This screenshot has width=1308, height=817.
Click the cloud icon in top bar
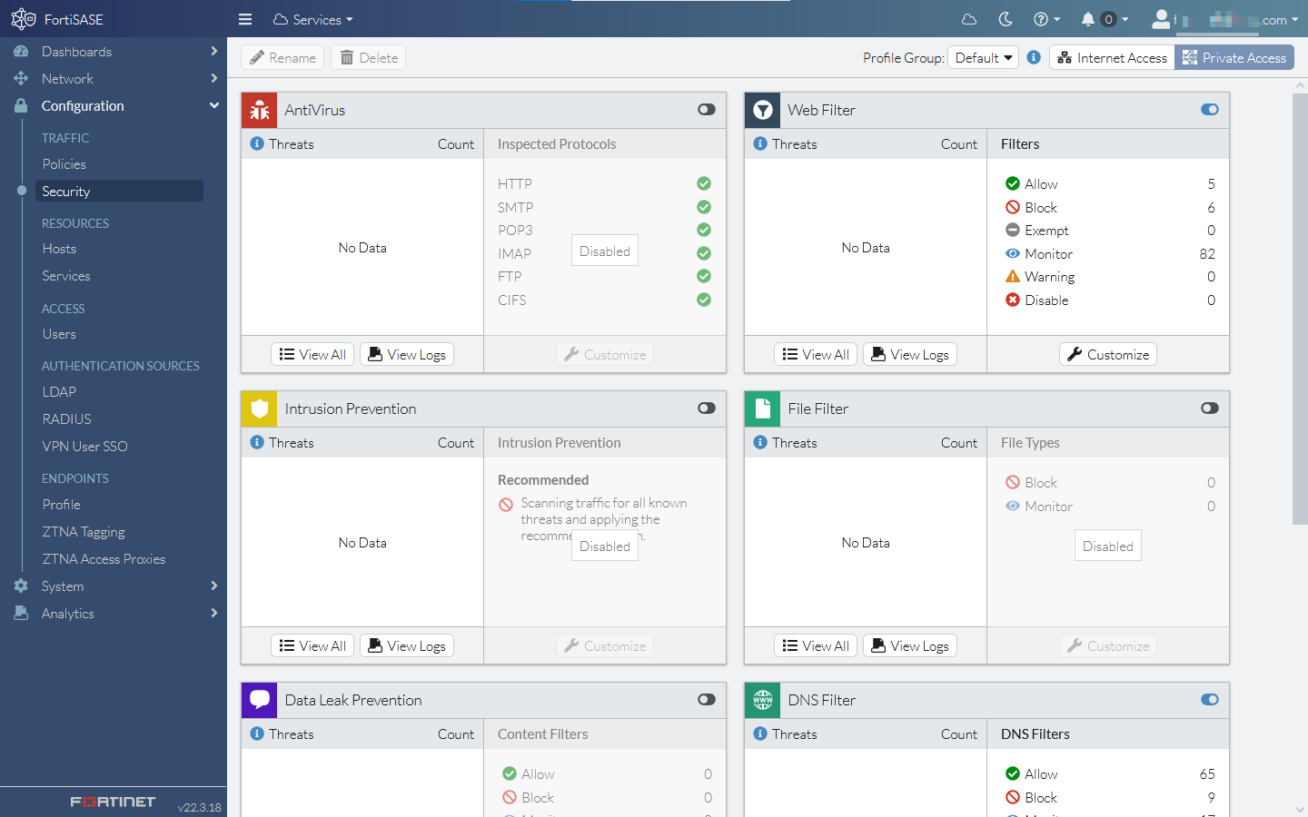(969, 19)
